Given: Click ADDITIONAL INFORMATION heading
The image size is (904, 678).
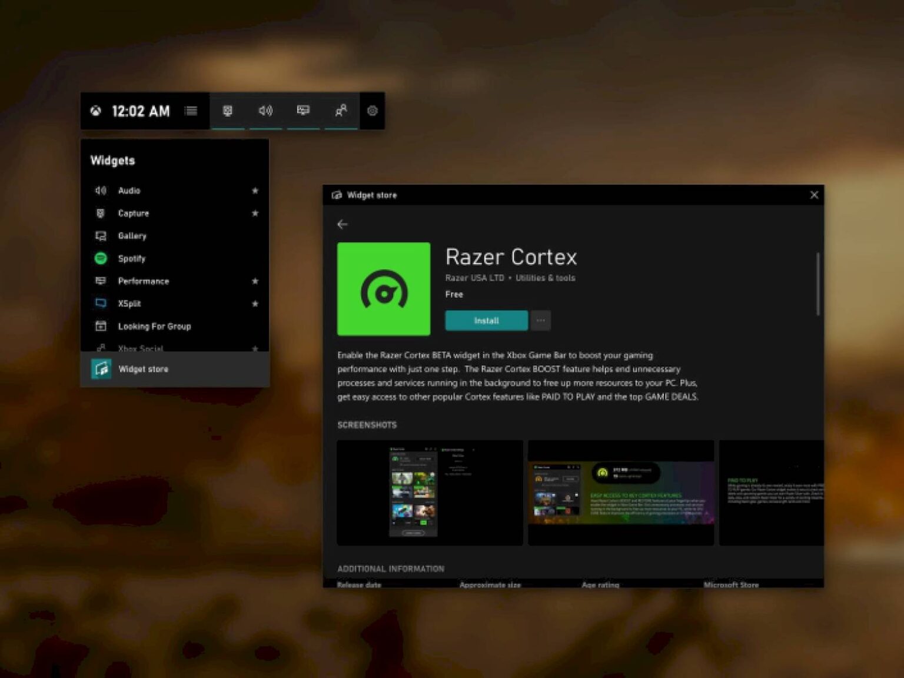Looking at the screenshot, I should pyautogui.click(x=391, y=569).
